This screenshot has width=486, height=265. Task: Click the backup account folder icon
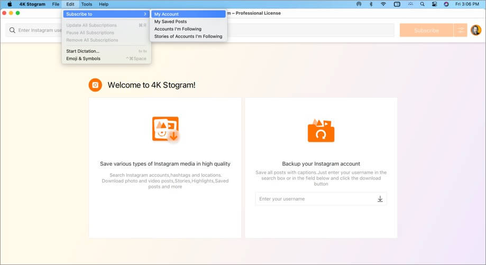321,130
